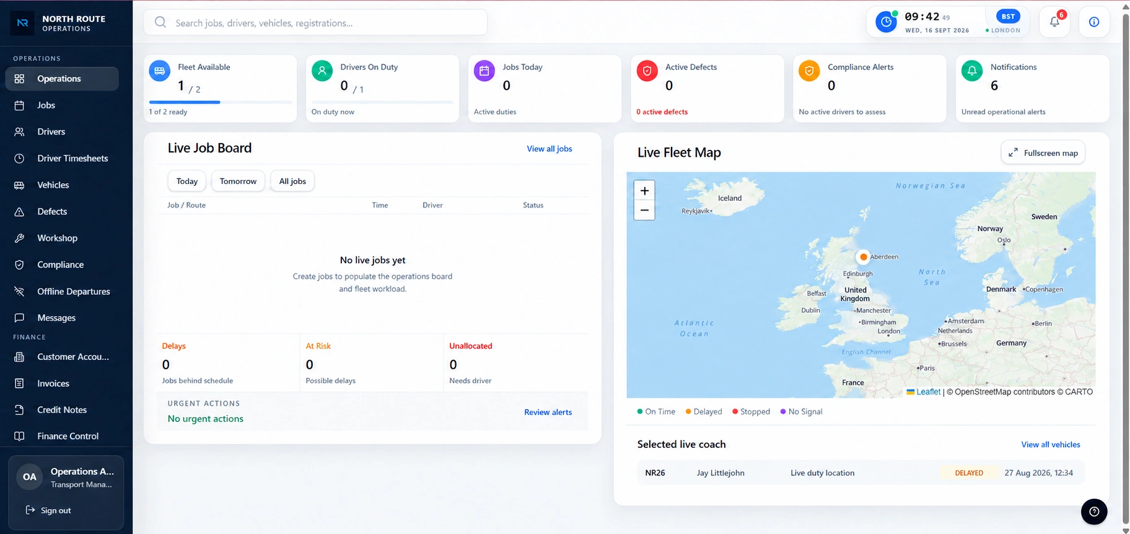
Task: Click the Offline Departures no-signal icon
Action: [19, 292]
